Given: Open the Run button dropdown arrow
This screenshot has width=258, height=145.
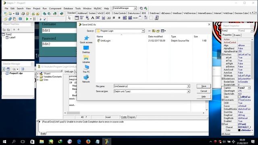Looking at the screenshot, I should tap(31, 19).
